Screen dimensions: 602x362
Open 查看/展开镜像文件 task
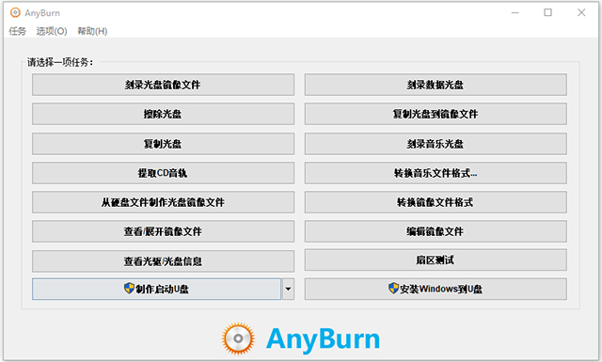(163, 231)
